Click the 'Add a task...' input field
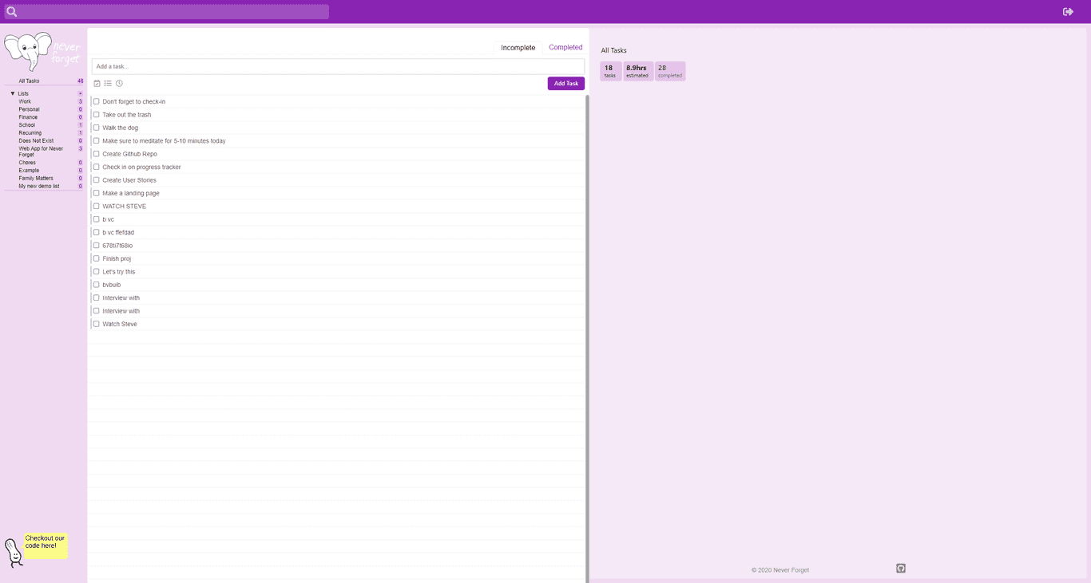 point(338,67)
